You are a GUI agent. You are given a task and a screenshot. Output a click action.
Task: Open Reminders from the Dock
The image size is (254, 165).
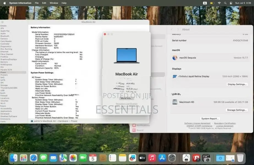pyautogui.click(x=113, y=158)
